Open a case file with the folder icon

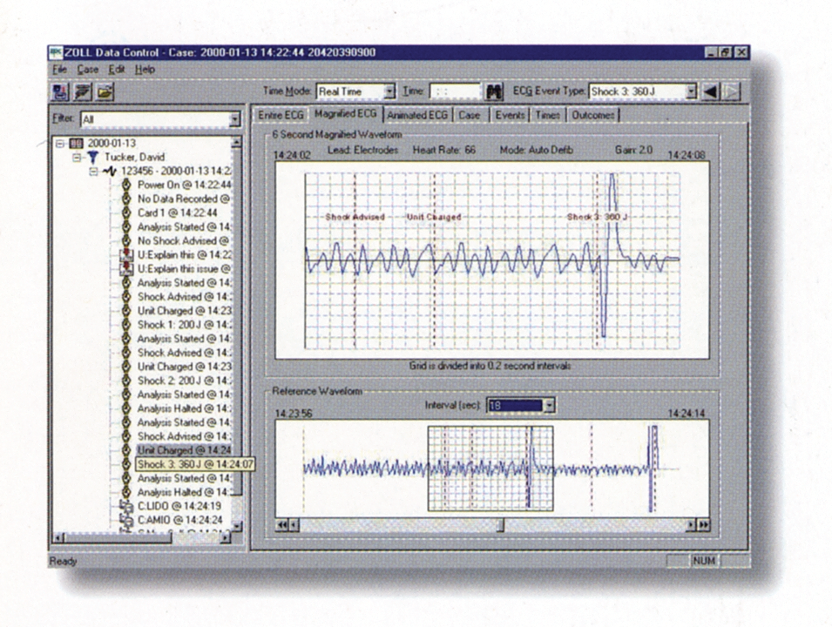105,90
